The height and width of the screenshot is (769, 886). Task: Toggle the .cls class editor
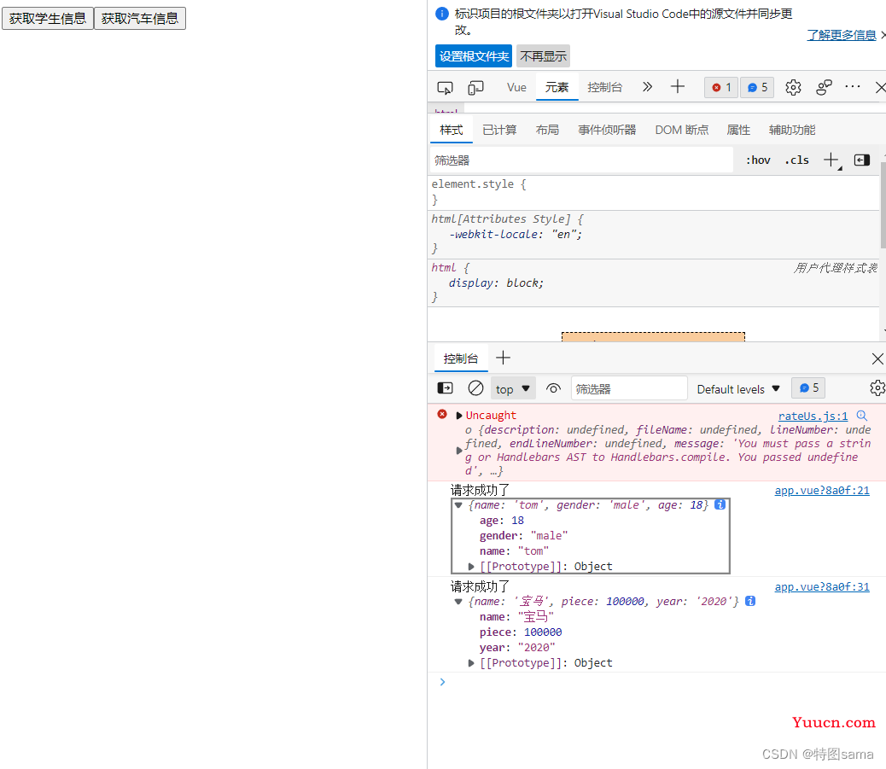tap(796, 160)
